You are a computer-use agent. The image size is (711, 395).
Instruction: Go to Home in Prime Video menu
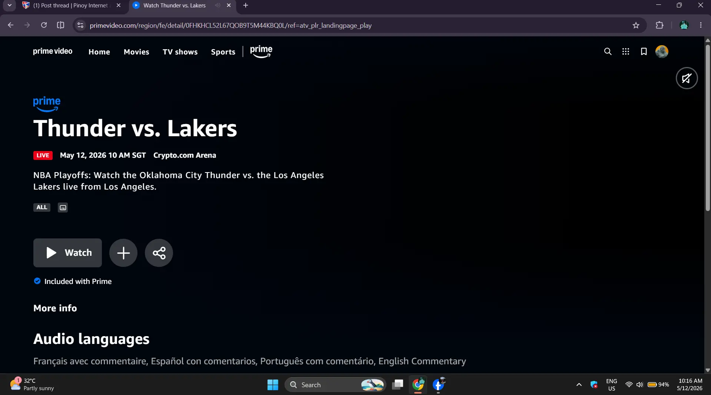coord(99,52)
